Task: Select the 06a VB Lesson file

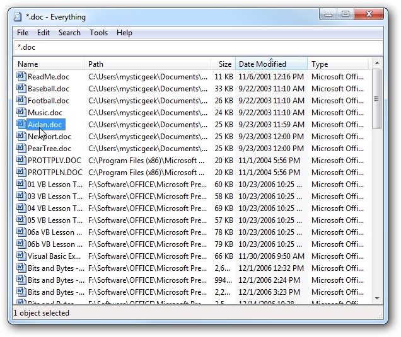Action: click(55, 232)
